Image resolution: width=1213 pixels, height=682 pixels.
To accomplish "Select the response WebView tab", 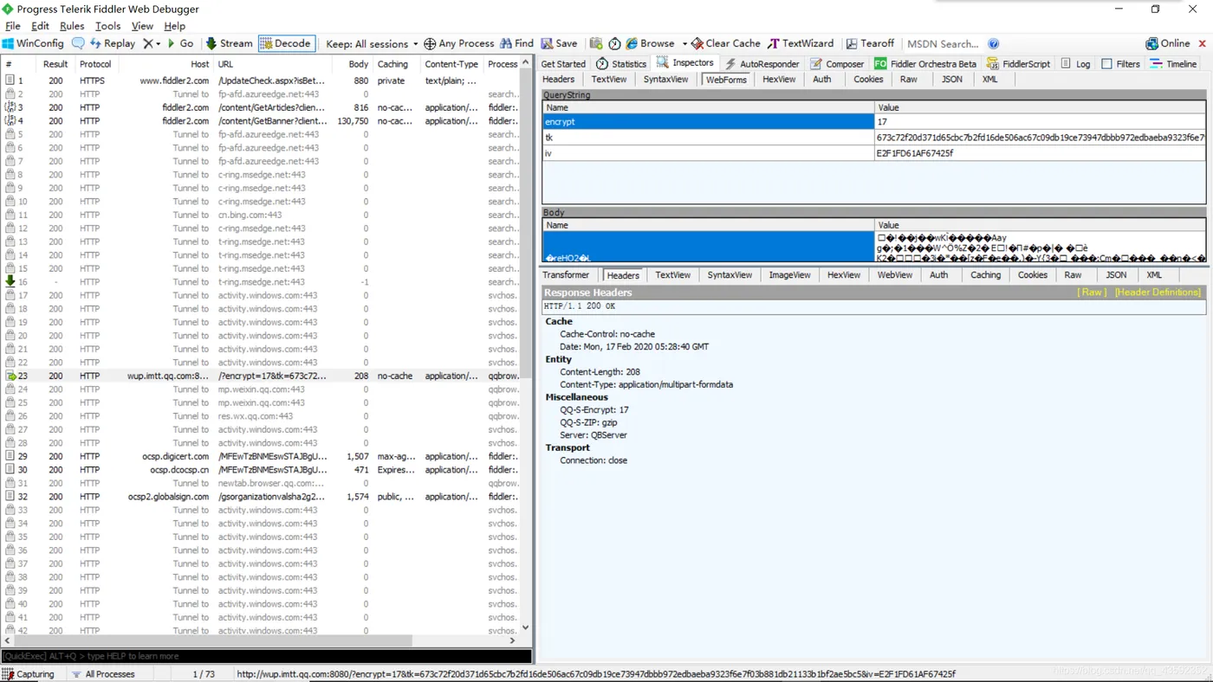I will pos(894,275).
